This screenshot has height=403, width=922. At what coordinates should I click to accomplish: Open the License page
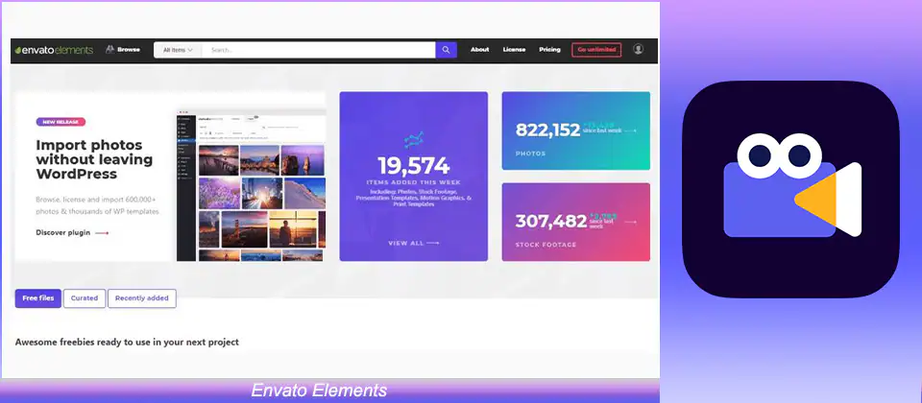(x=514, y=50)
